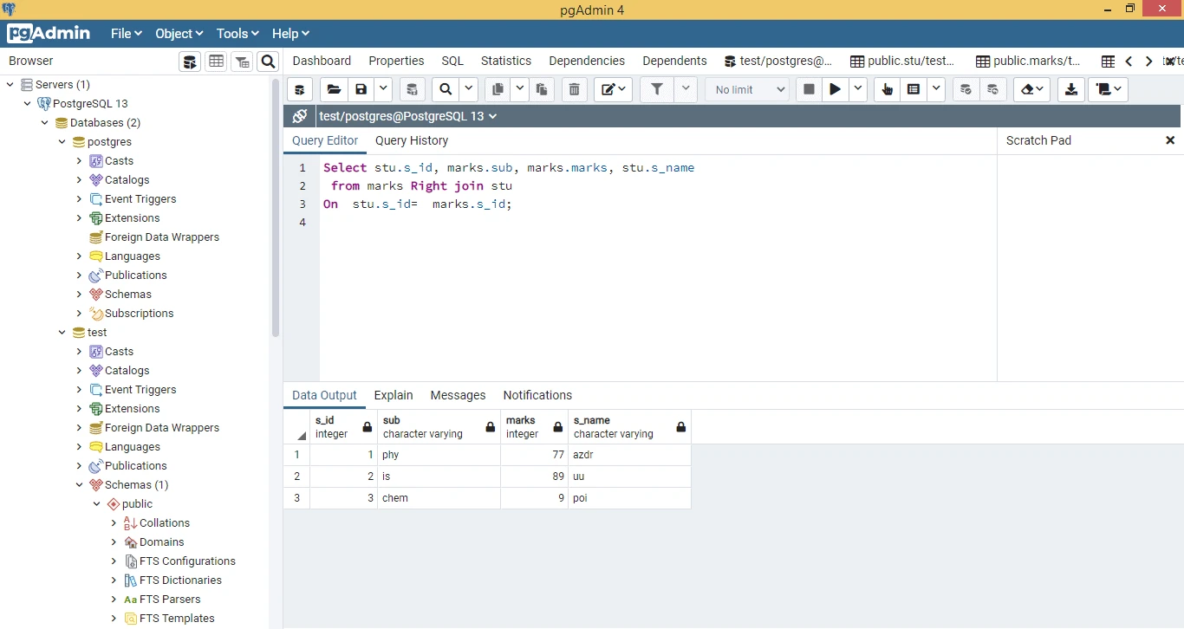Switch to the Query History tab

click(412, 140)
